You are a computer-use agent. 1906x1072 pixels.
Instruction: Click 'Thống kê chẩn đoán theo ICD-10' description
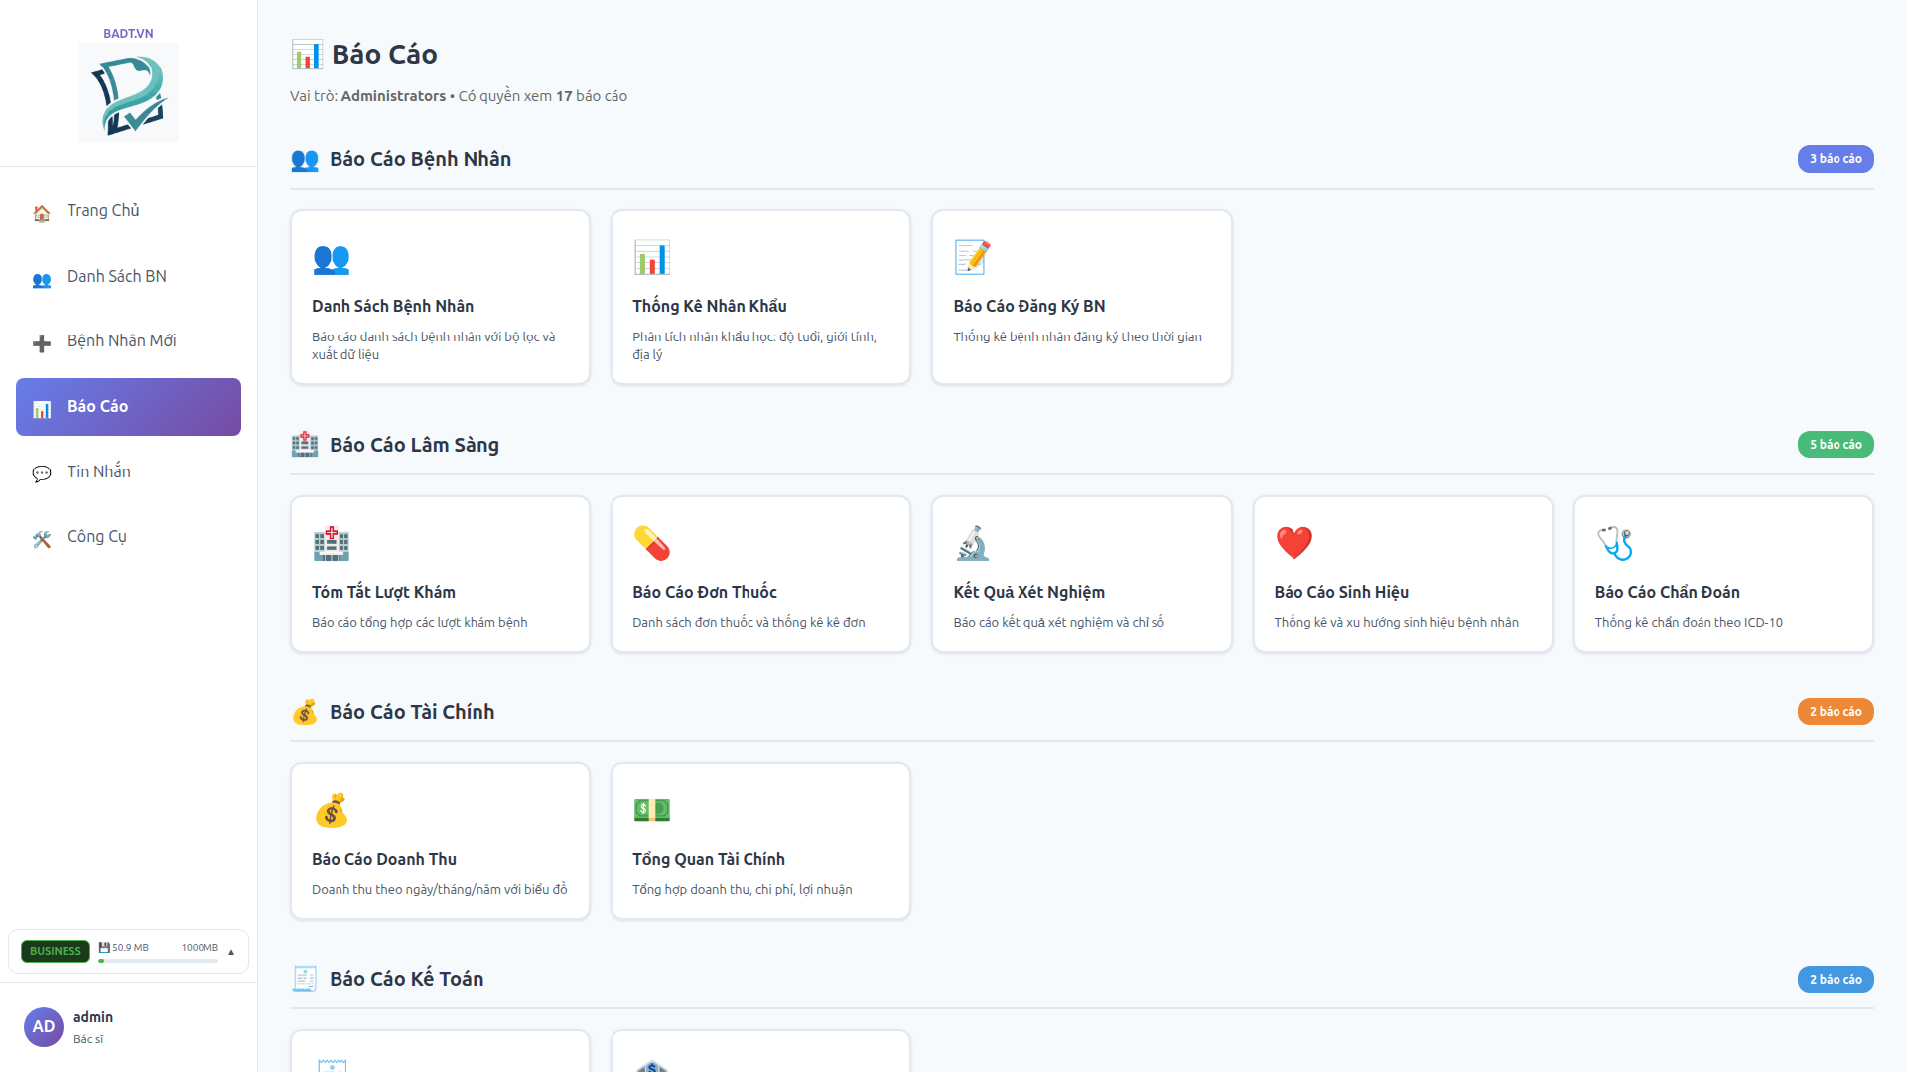tap(1689, 623)
